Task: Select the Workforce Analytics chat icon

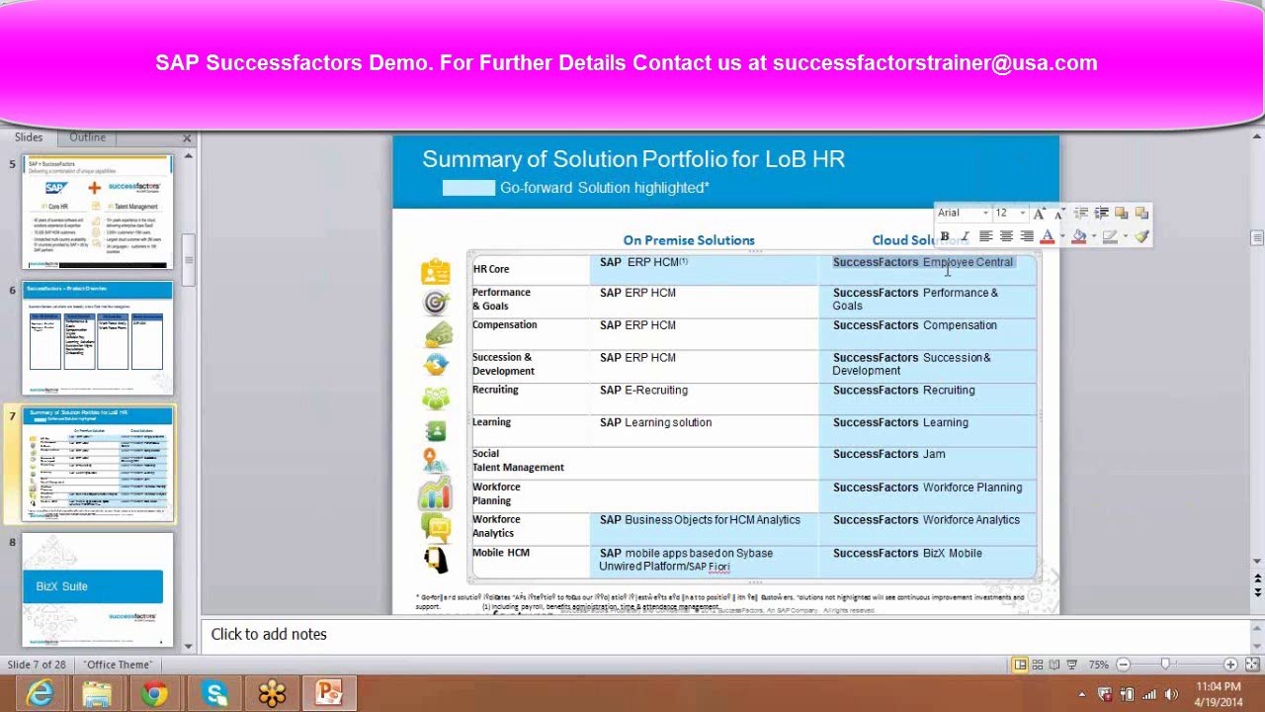Action: [x=436, y=526]
